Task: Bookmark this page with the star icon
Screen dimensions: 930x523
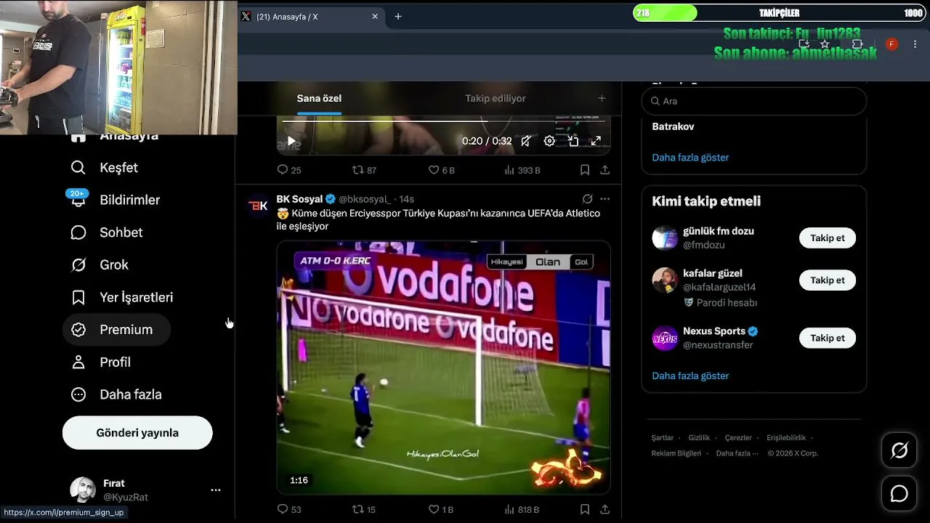Action: click(825, 44)
